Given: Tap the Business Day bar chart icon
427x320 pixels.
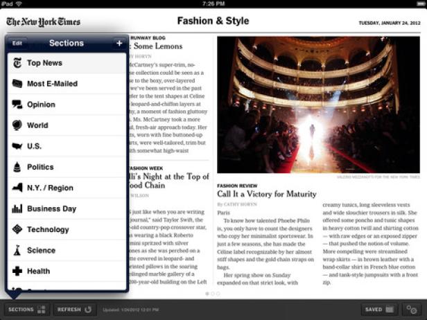Looking at the screenshot, I should click(17, 208).
